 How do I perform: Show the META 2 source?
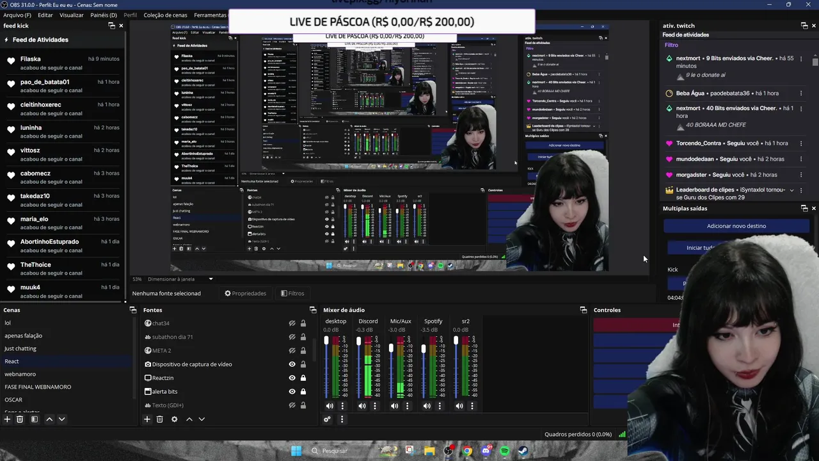coord(292,351)
